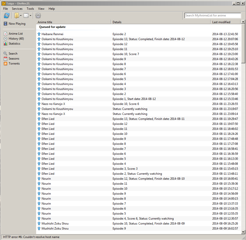This screenshot has height=240, width=246.
Task: Click the Queued for update group header
Action: [x=52, y=27]
